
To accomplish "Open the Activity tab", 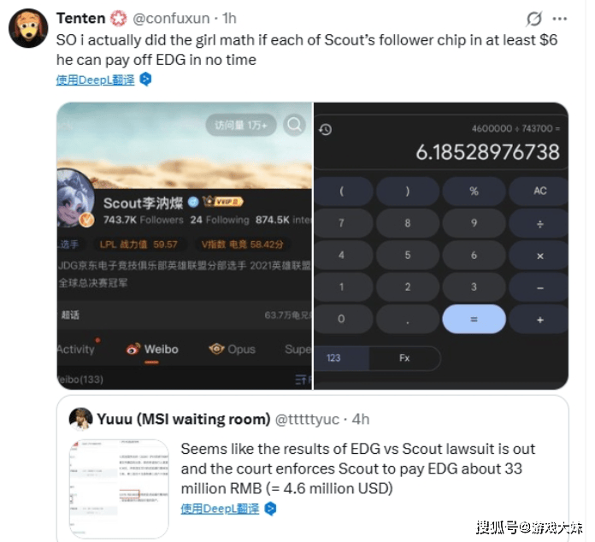I will tap(76, 349).
